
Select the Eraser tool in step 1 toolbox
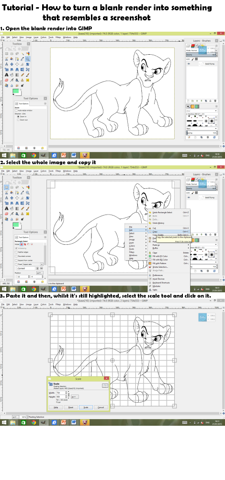[x=7, y=80]
